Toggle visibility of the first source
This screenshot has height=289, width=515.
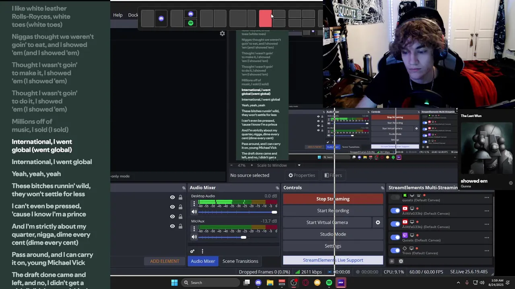pyautogui.click(x=172, y=197)
